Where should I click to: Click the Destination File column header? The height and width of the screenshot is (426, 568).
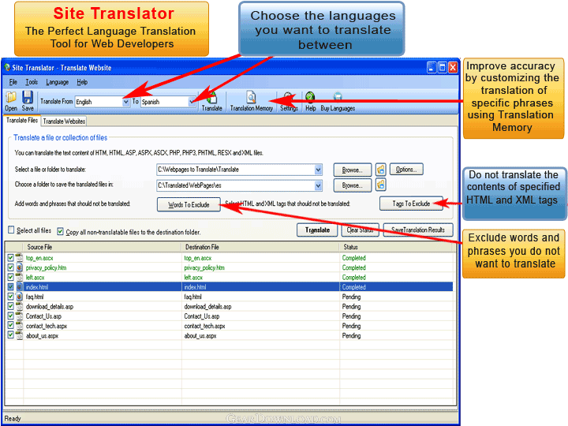click(x=260, y=247)
